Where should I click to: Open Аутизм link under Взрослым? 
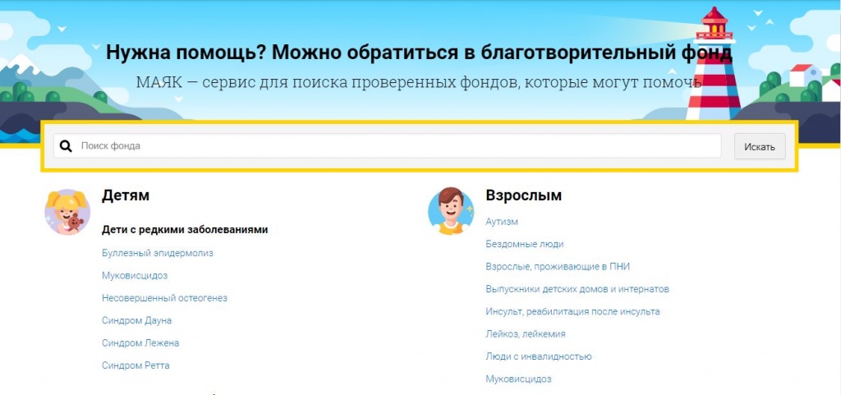click(502, 222)
